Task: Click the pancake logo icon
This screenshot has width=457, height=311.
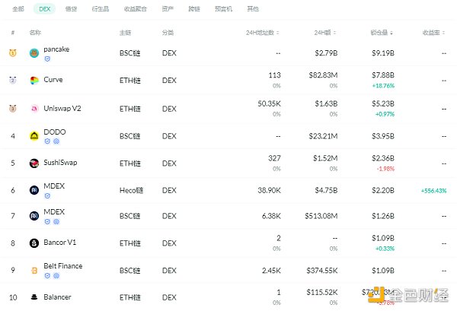Action: tap(34, 53)
